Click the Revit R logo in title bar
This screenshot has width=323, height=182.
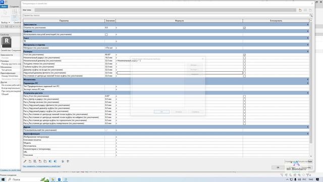2,2
